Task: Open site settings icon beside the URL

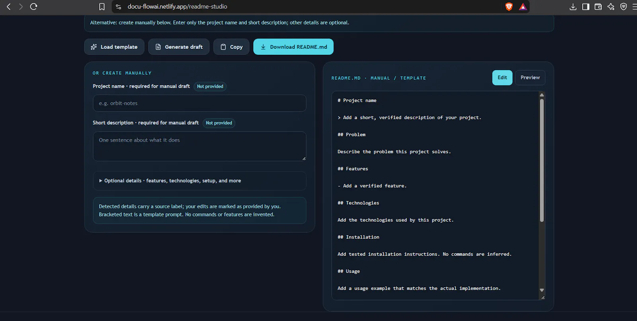Action: pyautogui.click(x=118, y=7)
